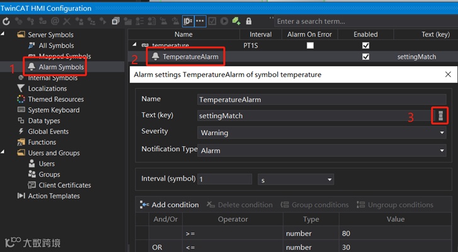This screenshot has height=252, width=458.
Task: Click the value cell showing 30
Action: pos(395,248)
